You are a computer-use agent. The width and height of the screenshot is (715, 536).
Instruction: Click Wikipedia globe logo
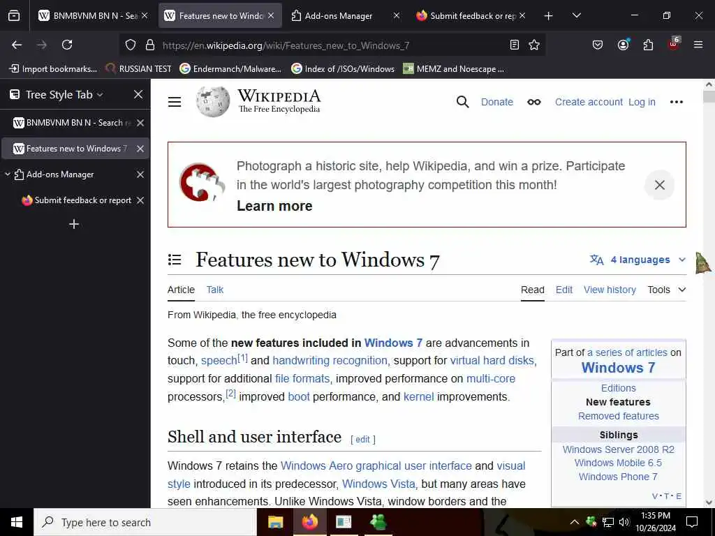tap(213, 102)
